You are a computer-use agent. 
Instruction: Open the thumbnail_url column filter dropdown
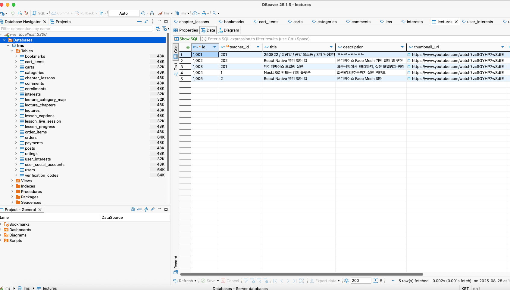pyautogui.click(x=502, y=47)
